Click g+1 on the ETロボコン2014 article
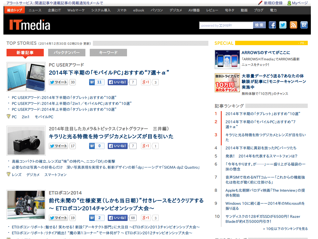The height and width of the screenshot is (239, 318). 145,218
